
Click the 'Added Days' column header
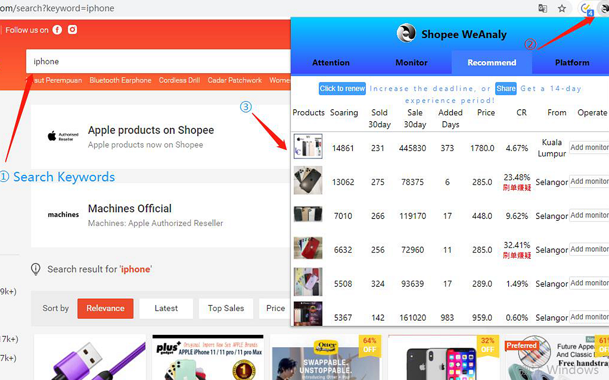coord(450,118)
